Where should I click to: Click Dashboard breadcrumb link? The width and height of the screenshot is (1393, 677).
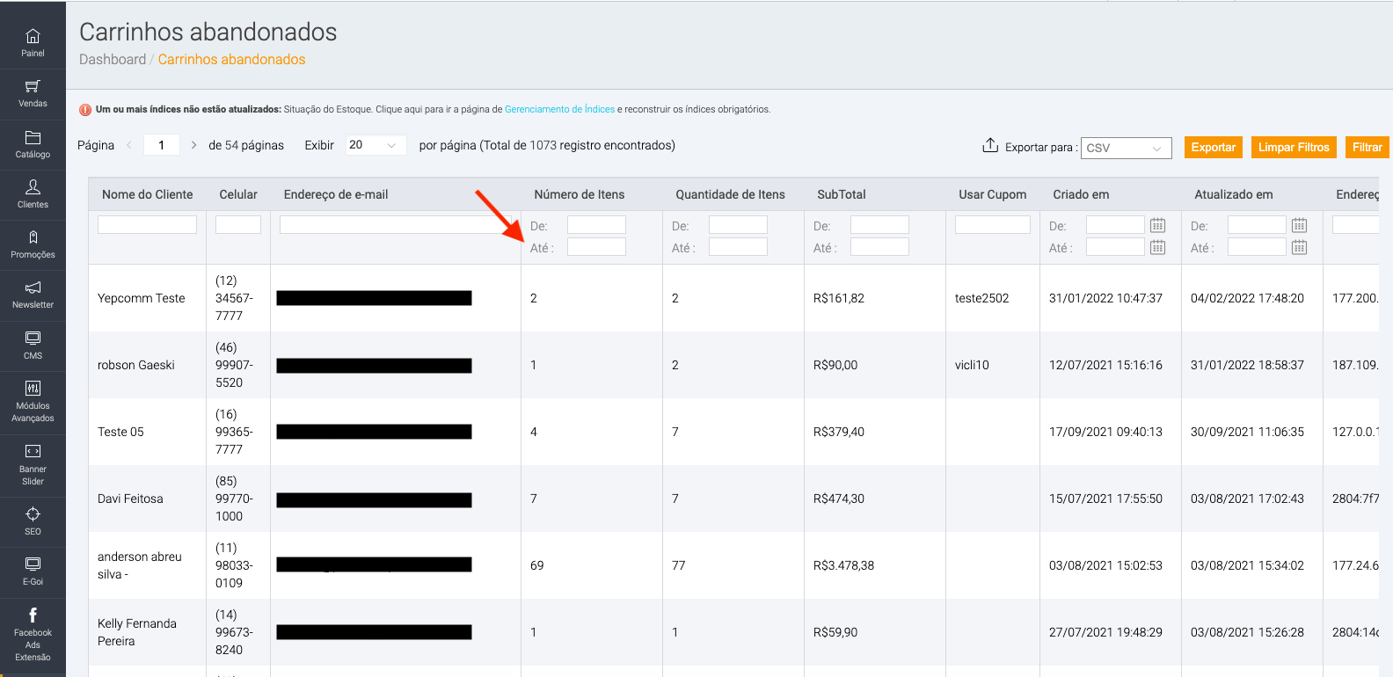pyautogui.click(x=113, y=59)
